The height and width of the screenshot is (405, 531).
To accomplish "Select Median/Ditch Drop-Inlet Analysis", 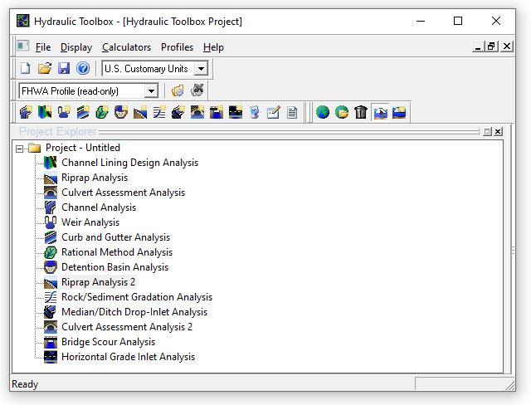I will (x=134, y=312).
